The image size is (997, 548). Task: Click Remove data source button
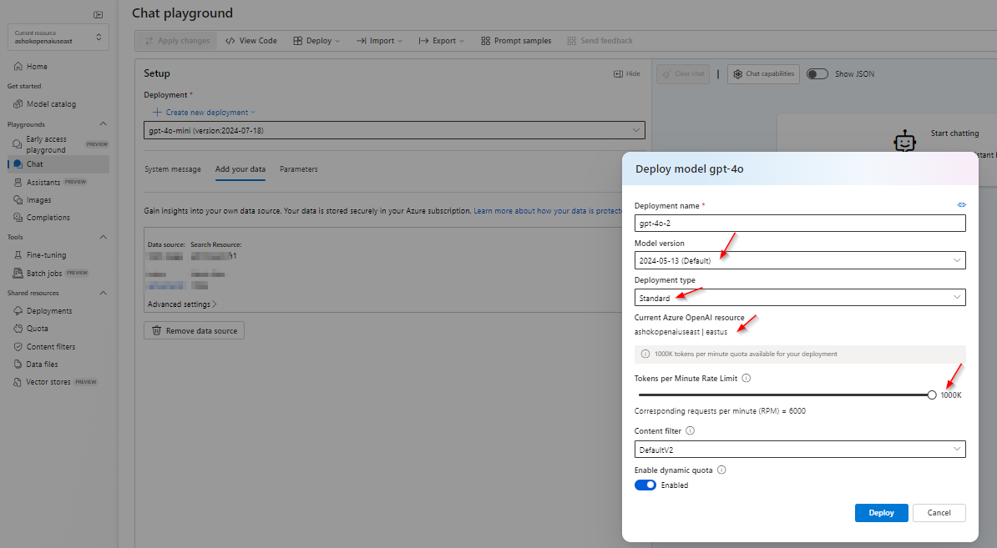[194, 331]
